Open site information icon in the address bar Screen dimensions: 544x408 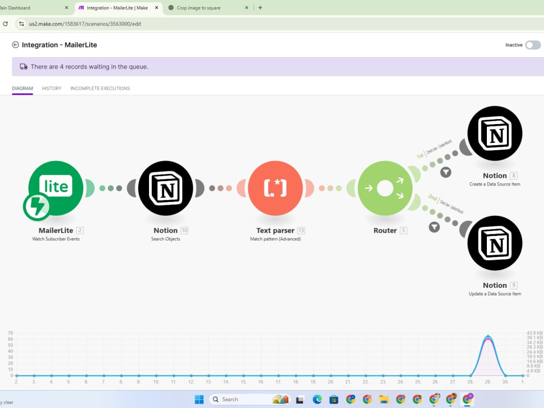(x=22, y=24)
